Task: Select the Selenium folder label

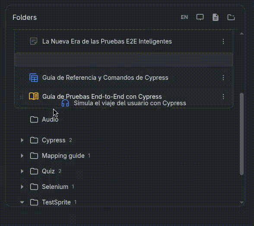Action: 55,187
